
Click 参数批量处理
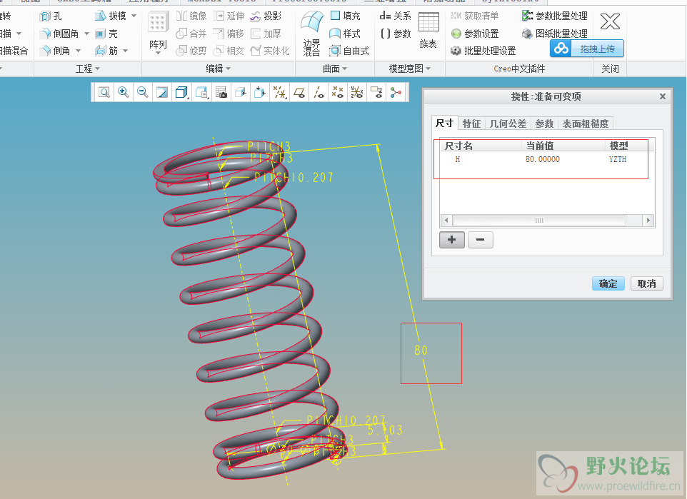point(555,16)
